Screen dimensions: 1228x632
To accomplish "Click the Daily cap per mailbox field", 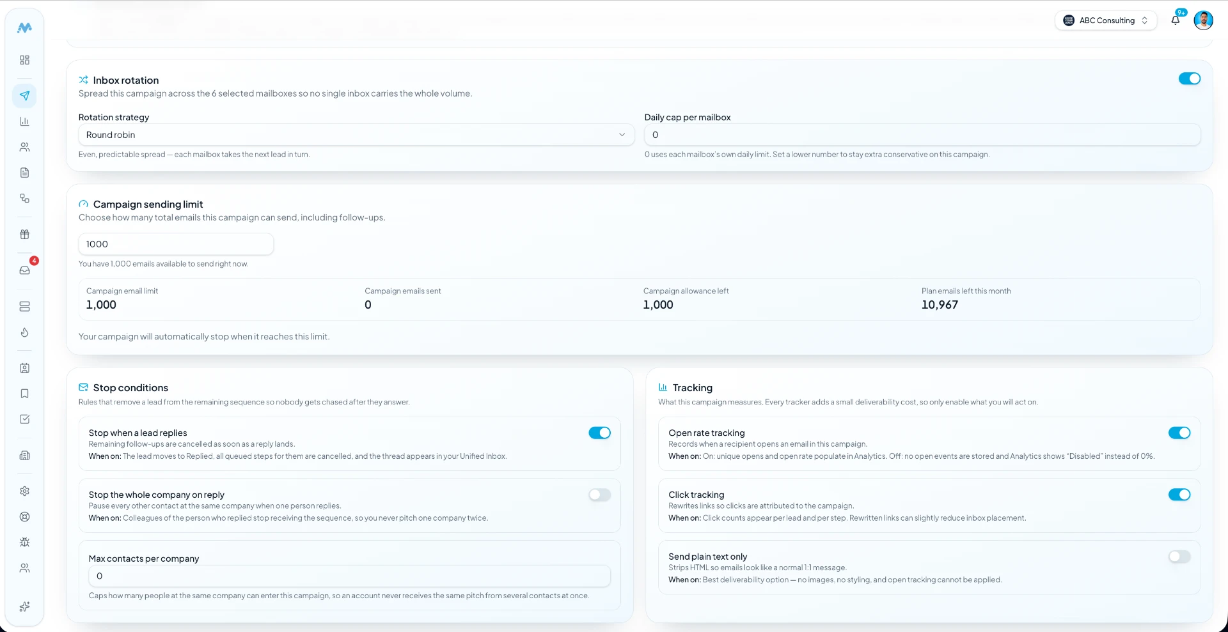I will coord(922,135).
